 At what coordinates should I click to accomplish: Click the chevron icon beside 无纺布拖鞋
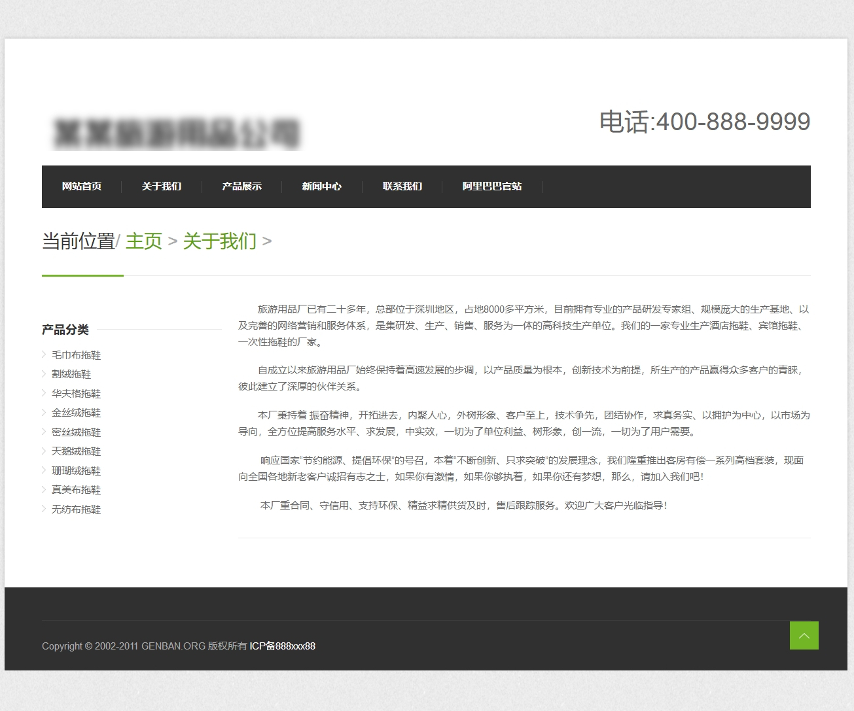[x=43, y=509]
